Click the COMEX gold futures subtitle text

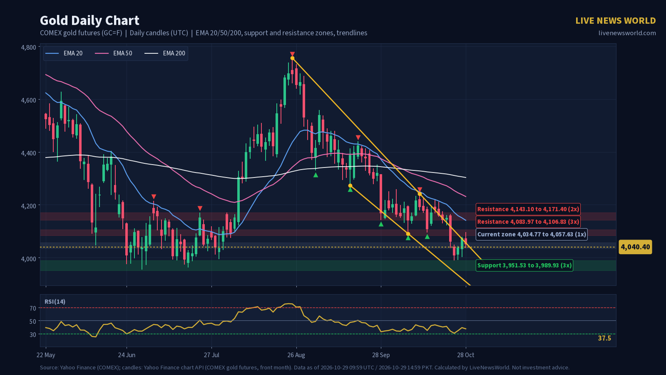point(204,33)
